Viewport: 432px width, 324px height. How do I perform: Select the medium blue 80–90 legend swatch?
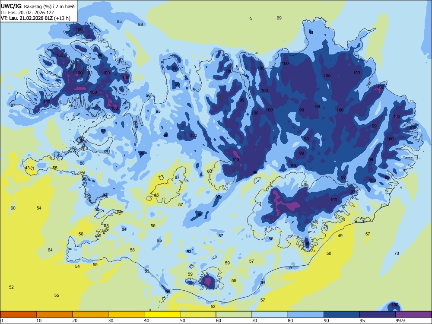tap(306, 314)
